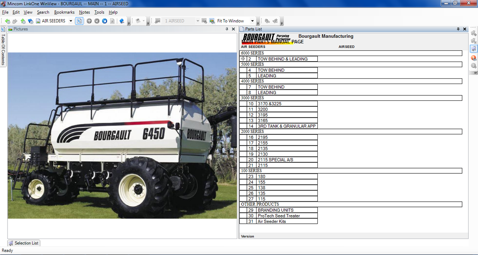Select the Air Seeder Kits row
This screenshot has height=255, width=478.
tap(279, 221)
